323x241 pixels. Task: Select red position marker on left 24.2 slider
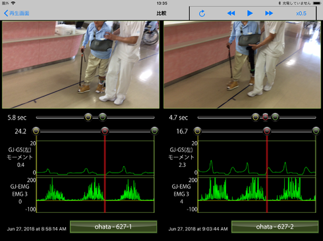(105, 131)
